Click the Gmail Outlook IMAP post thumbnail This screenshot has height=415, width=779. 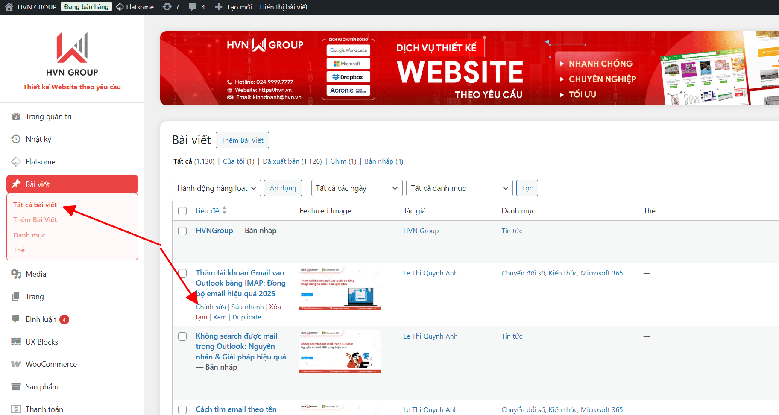[x=340, y=289]
